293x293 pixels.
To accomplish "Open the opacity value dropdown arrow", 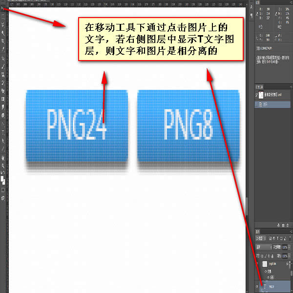I will 290,247.
